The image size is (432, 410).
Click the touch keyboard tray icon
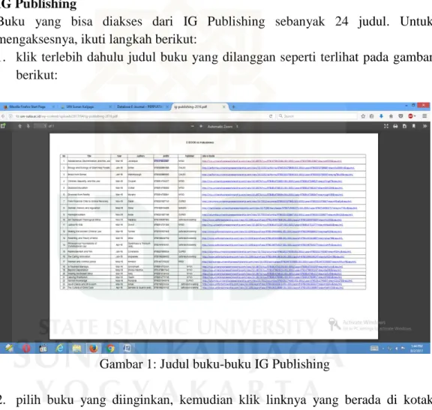[x=374, y=349]
